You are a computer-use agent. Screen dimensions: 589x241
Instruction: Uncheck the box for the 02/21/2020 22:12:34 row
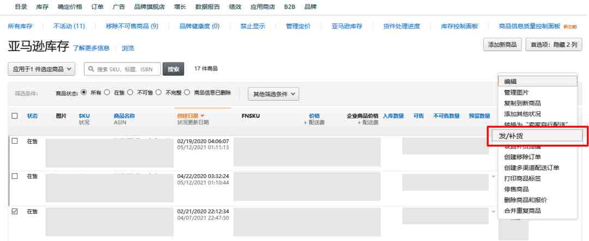(x=15, y=212)
